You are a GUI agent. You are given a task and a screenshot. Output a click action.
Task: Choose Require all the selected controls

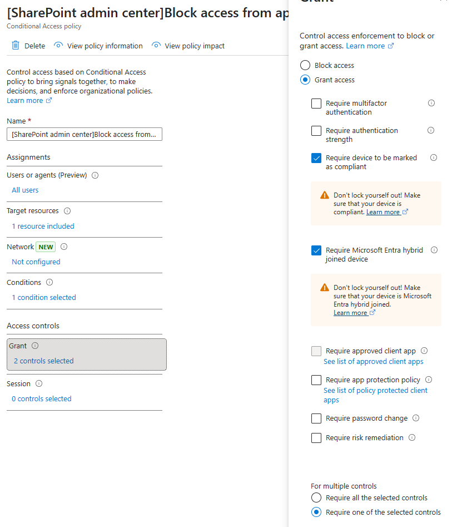click(x=316, y=498)
